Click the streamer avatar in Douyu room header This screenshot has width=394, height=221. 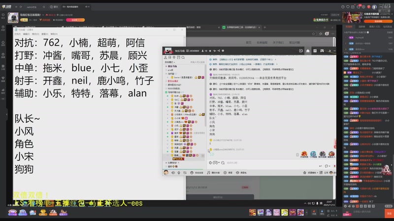coord(13,18)
